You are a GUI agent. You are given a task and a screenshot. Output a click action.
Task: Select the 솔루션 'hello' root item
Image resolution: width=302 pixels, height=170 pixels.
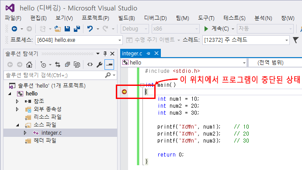(52, 85)
